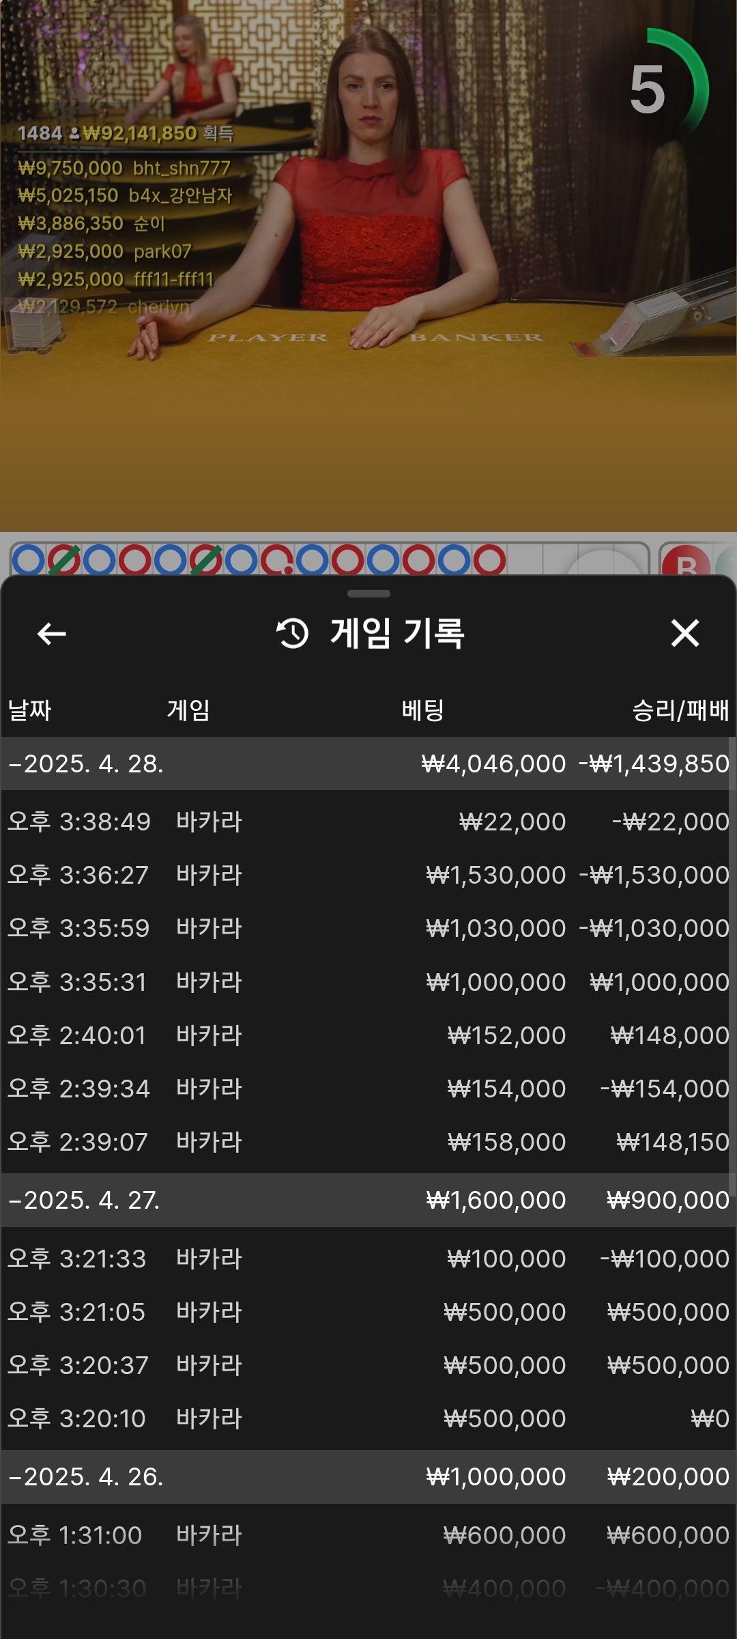
Task: Open the 오후 3:36:27 baccarat record
Action: (x=369, y=875)
